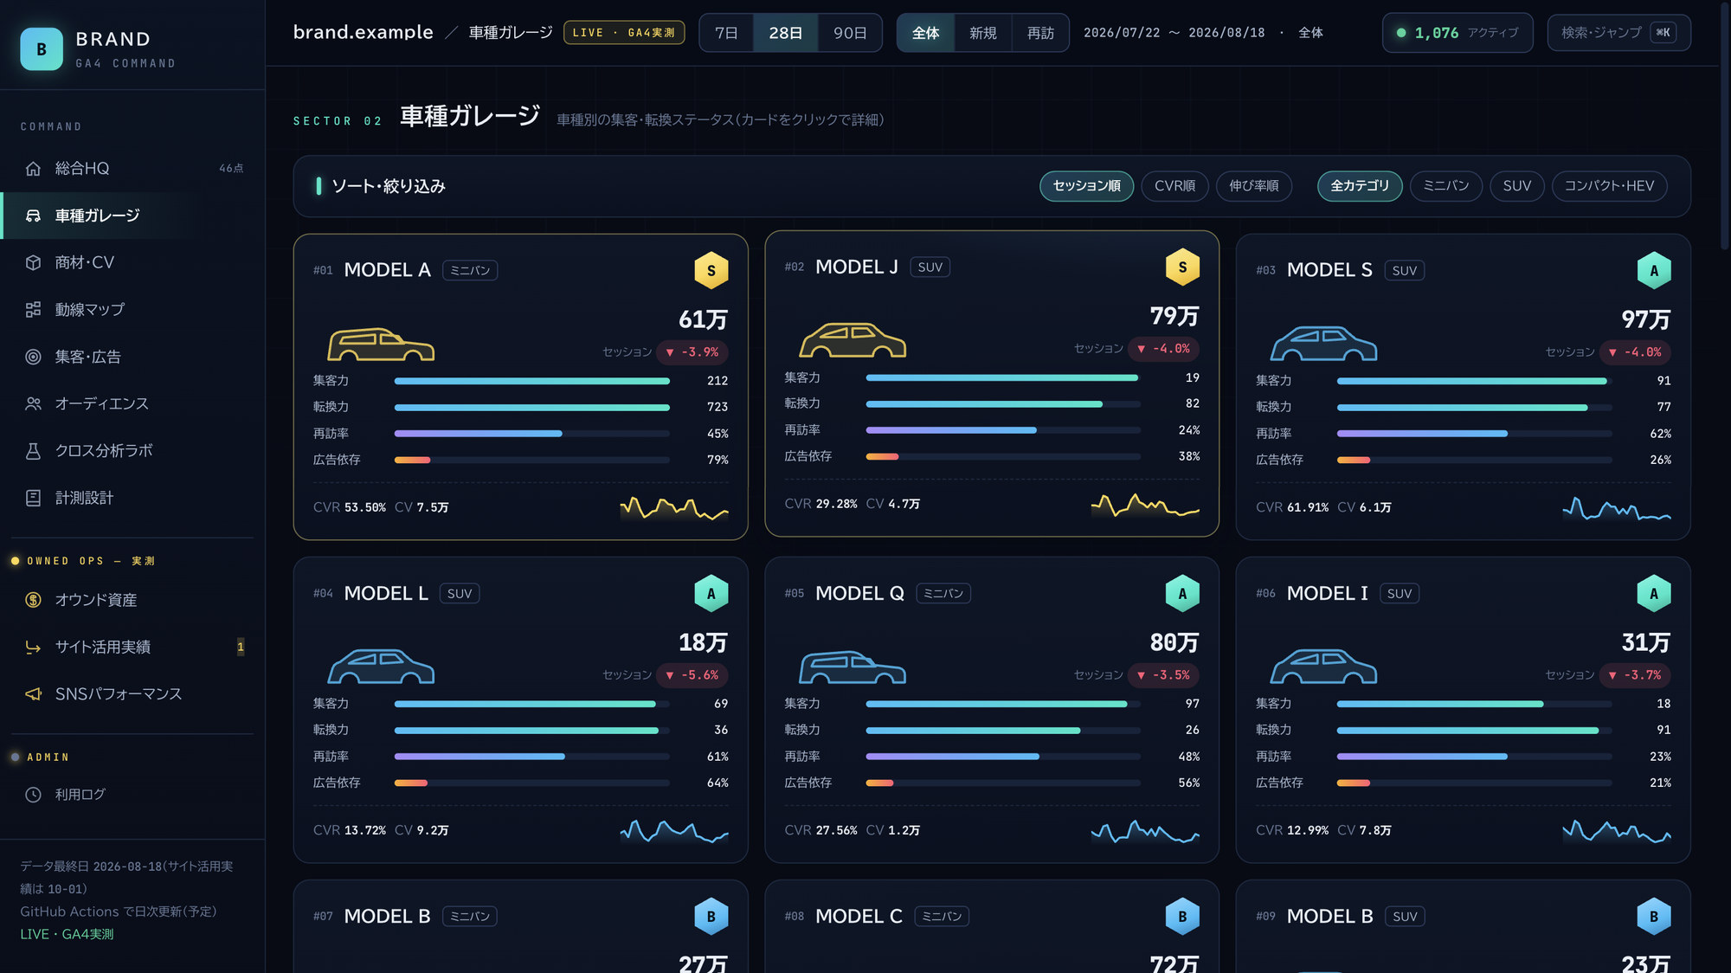This screenshot has width=1731, height=973.
Task: Open the オウンド資産 coin icon
Action: tap(33, 600)
